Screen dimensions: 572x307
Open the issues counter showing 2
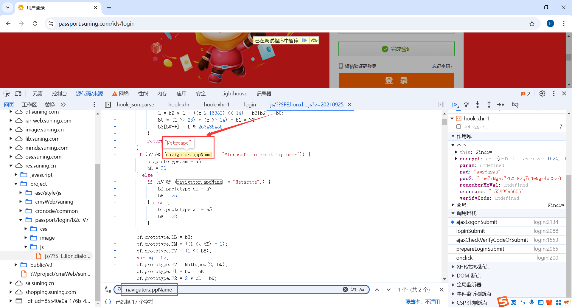[526, 94]
